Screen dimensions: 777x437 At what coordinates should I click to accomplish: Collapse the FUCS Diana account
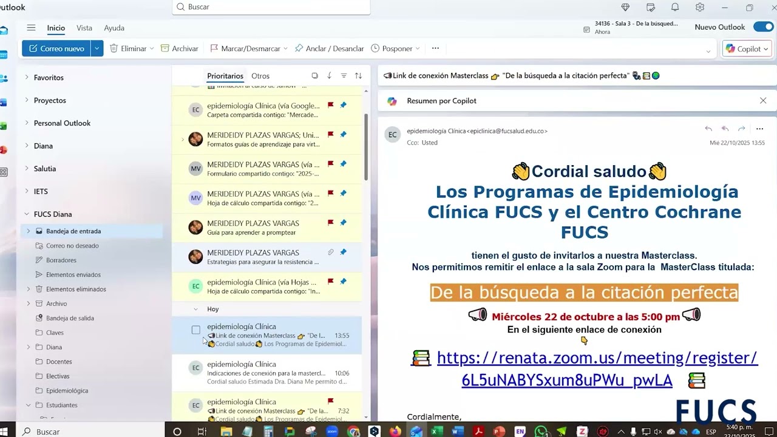[x=27, y=214]
